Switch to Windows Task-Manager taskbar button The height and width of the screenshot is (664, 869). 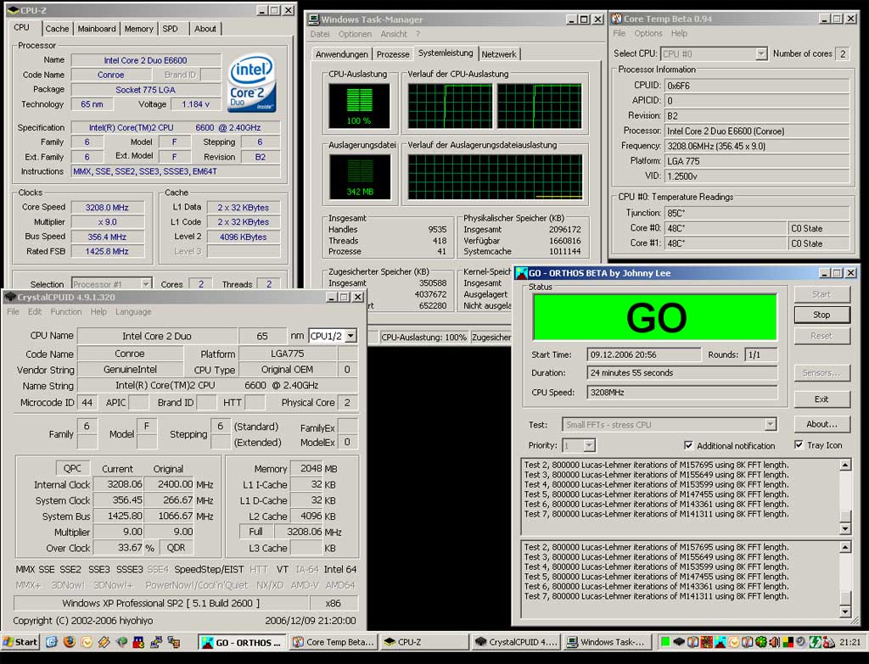tap(608, 643)
